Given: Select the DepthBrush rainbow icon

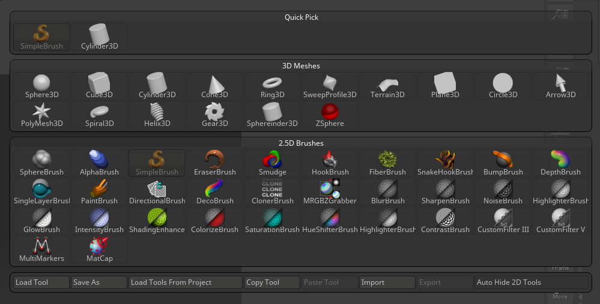Looking at the screenshot, I should pos(560,164).
